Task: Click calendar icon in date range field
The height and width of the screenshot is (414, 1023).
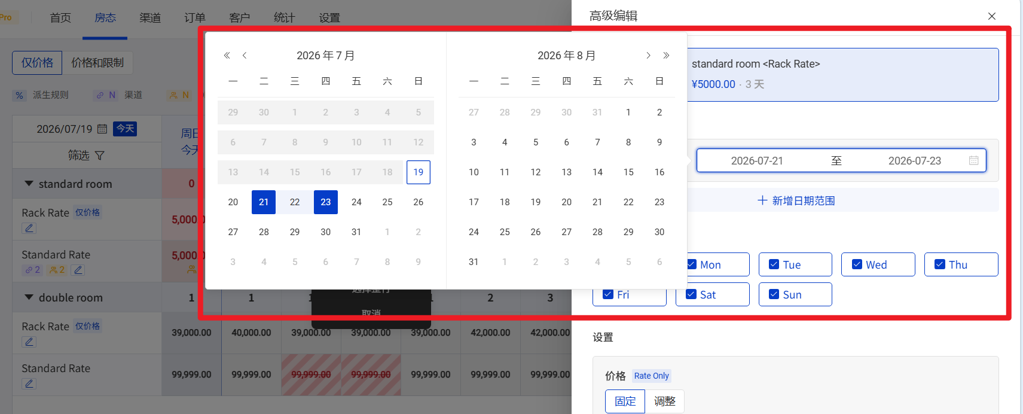Action: coord(973,160)
